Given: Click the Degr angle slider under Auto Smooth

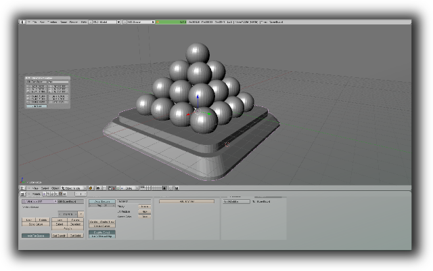Looking at the screenshot, I should coord(101,206).
